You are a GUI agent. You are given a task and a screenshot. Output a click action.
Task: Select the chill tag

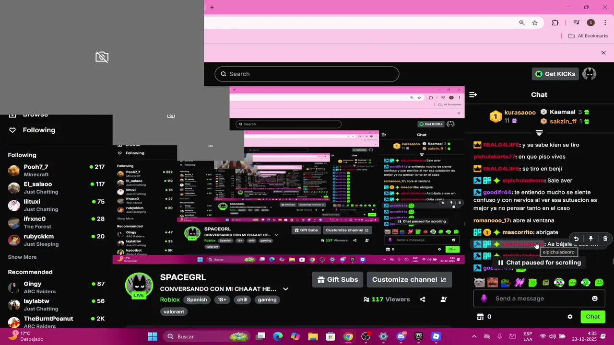click(x=242, y=299)
